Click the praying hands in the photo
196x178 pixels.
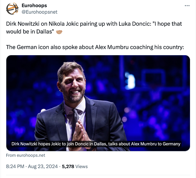point(81,130)
